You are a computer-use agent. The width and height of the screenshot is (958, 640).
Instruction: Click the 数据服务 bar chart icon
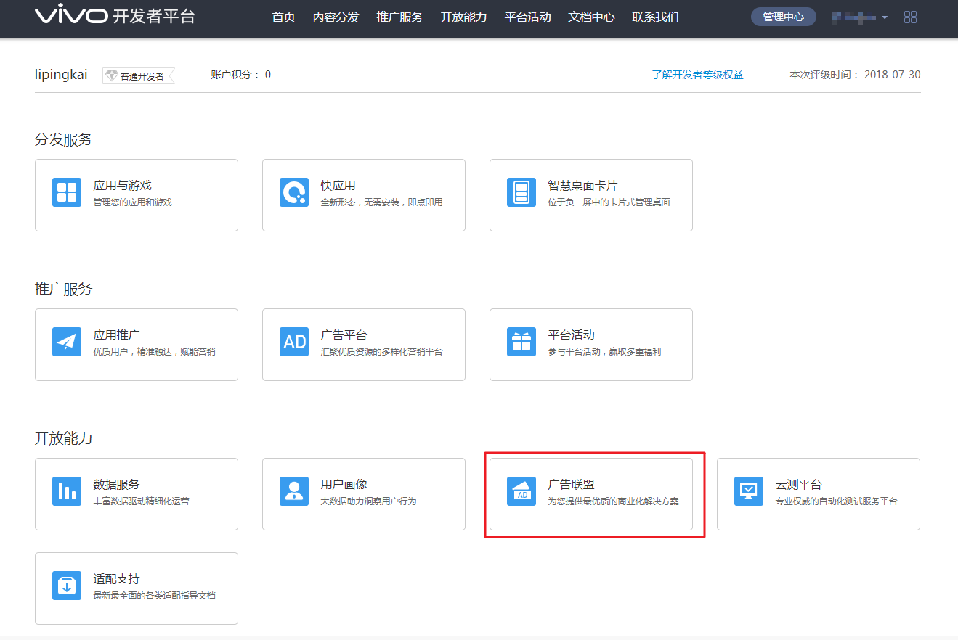click(67, 491)
